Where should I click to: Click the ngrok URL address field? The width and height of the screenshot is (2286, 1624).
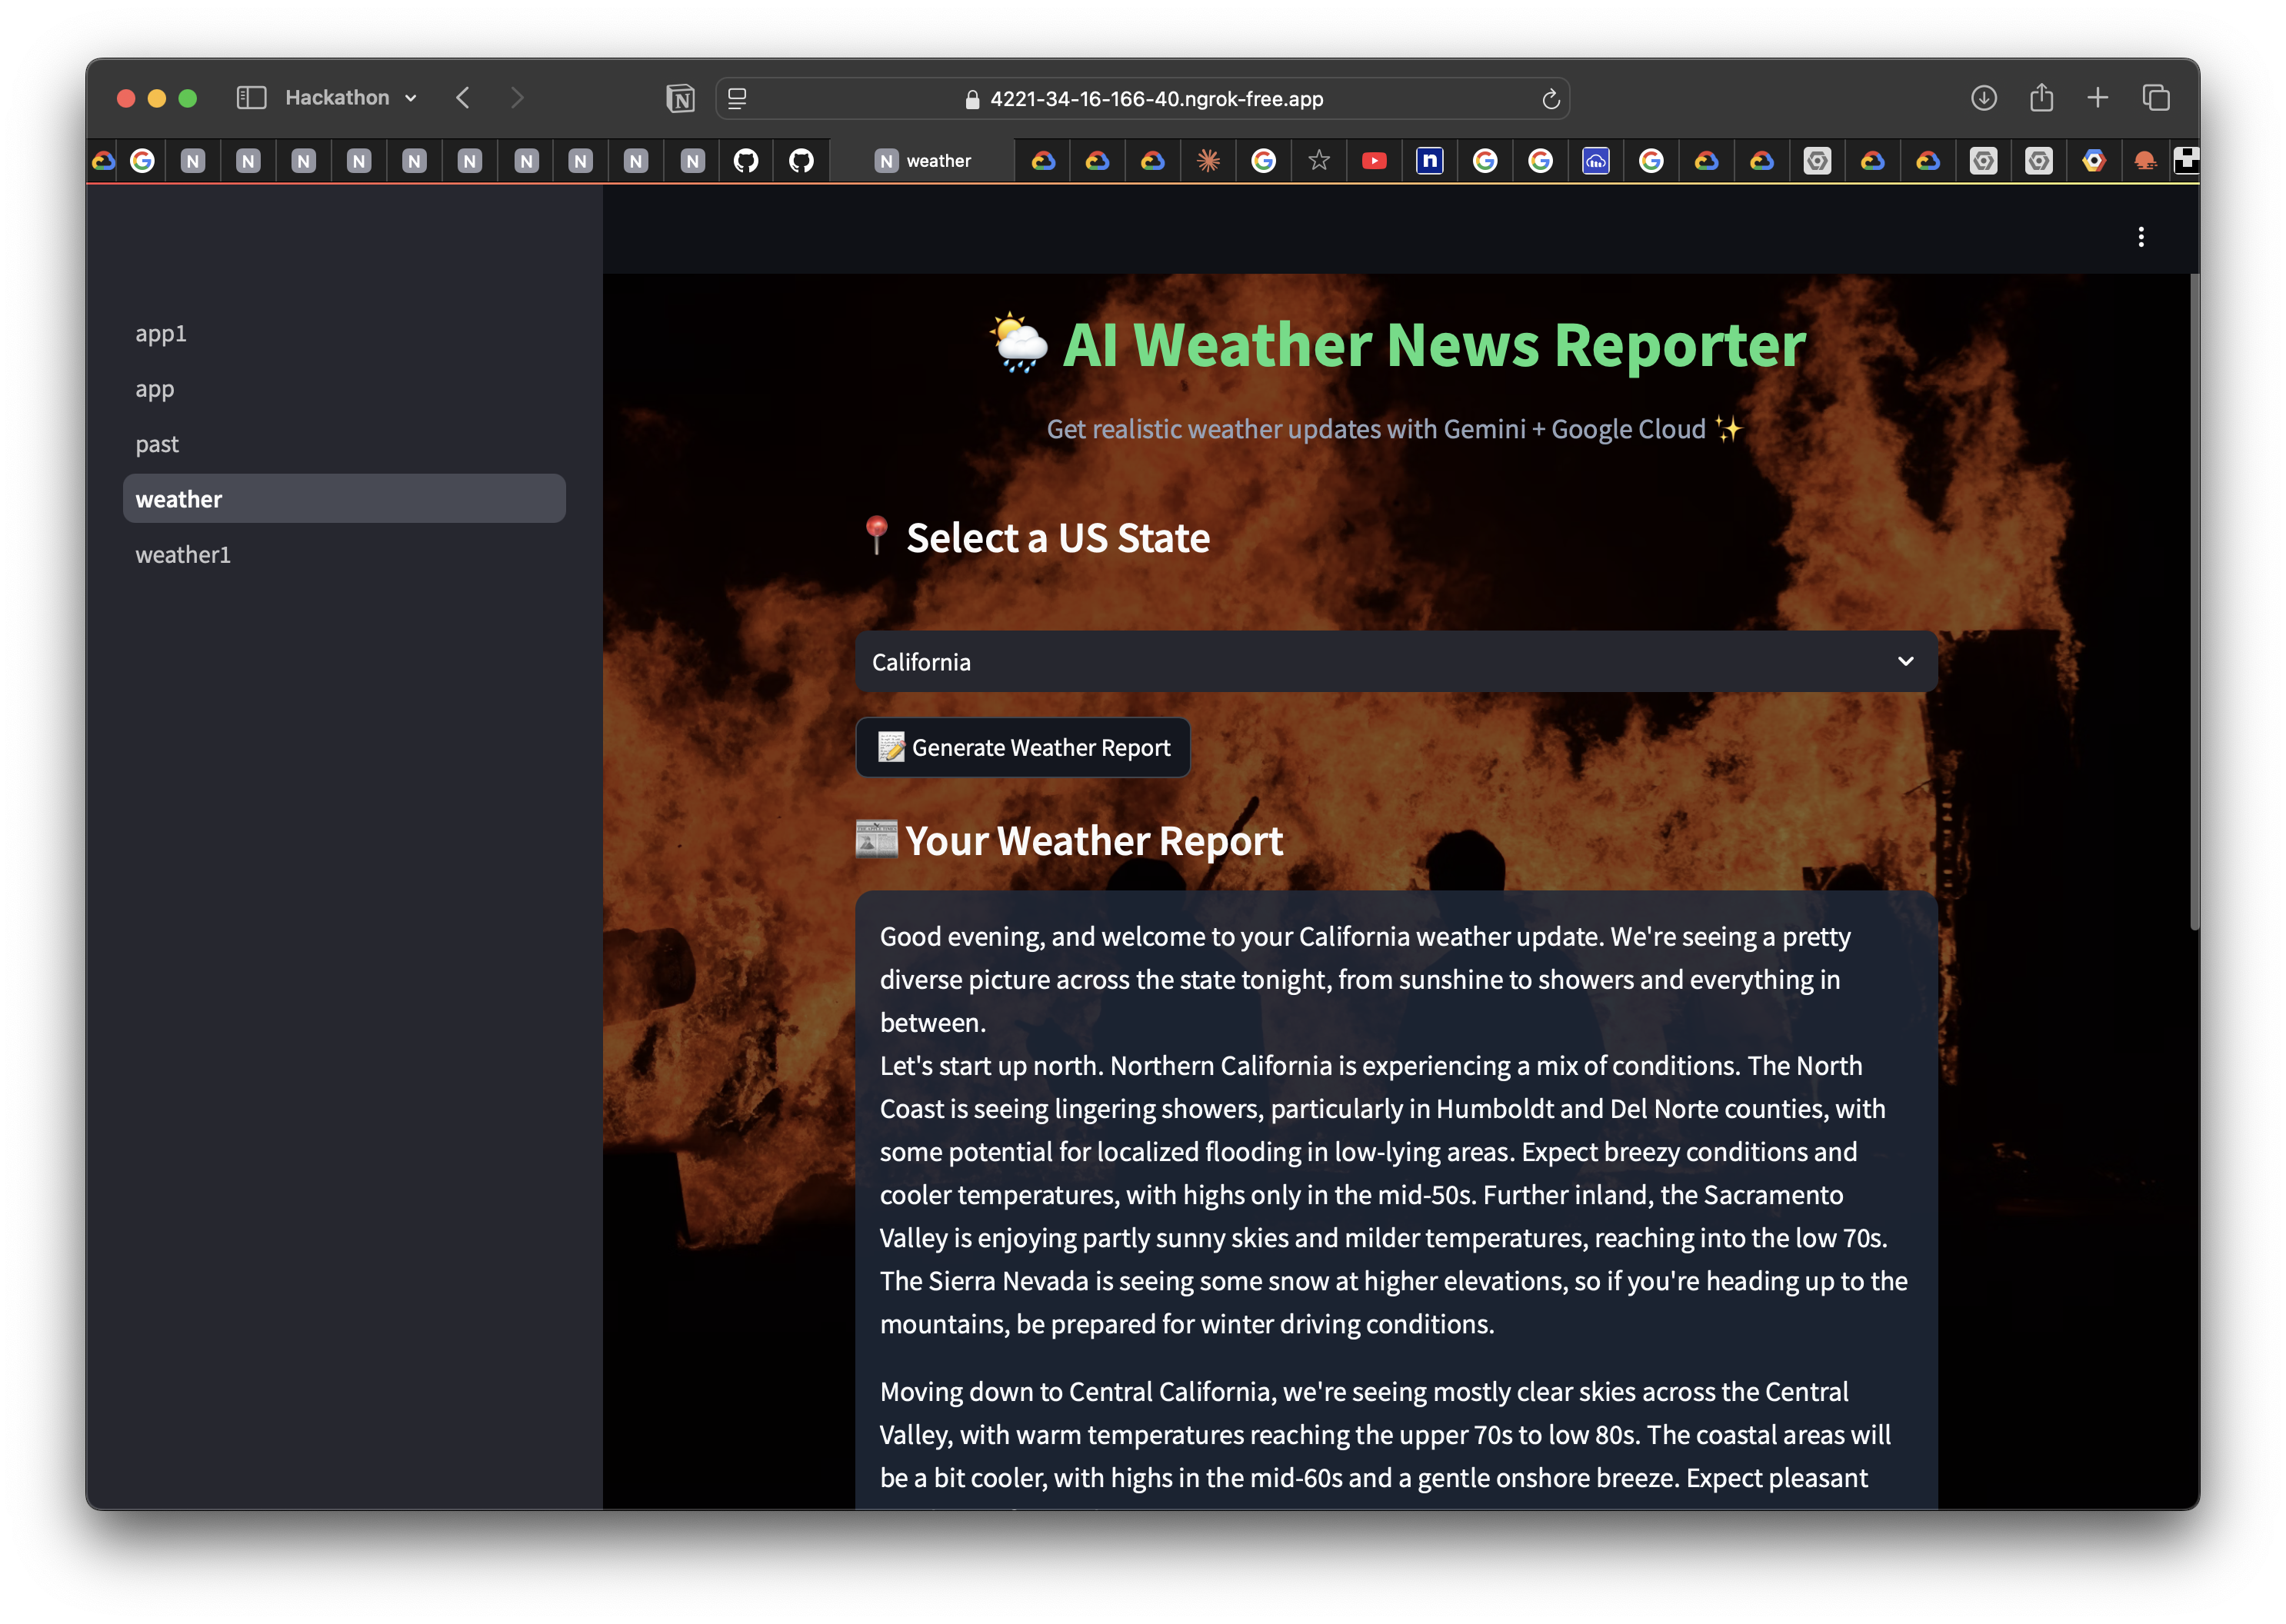[1155, 98]
